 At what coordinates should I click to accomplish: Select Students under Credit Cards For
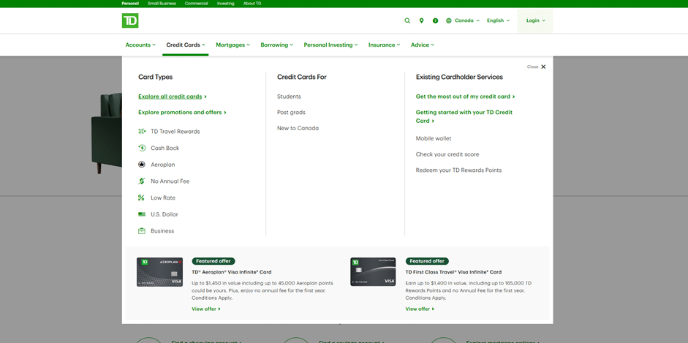click(x=289, y=97)
